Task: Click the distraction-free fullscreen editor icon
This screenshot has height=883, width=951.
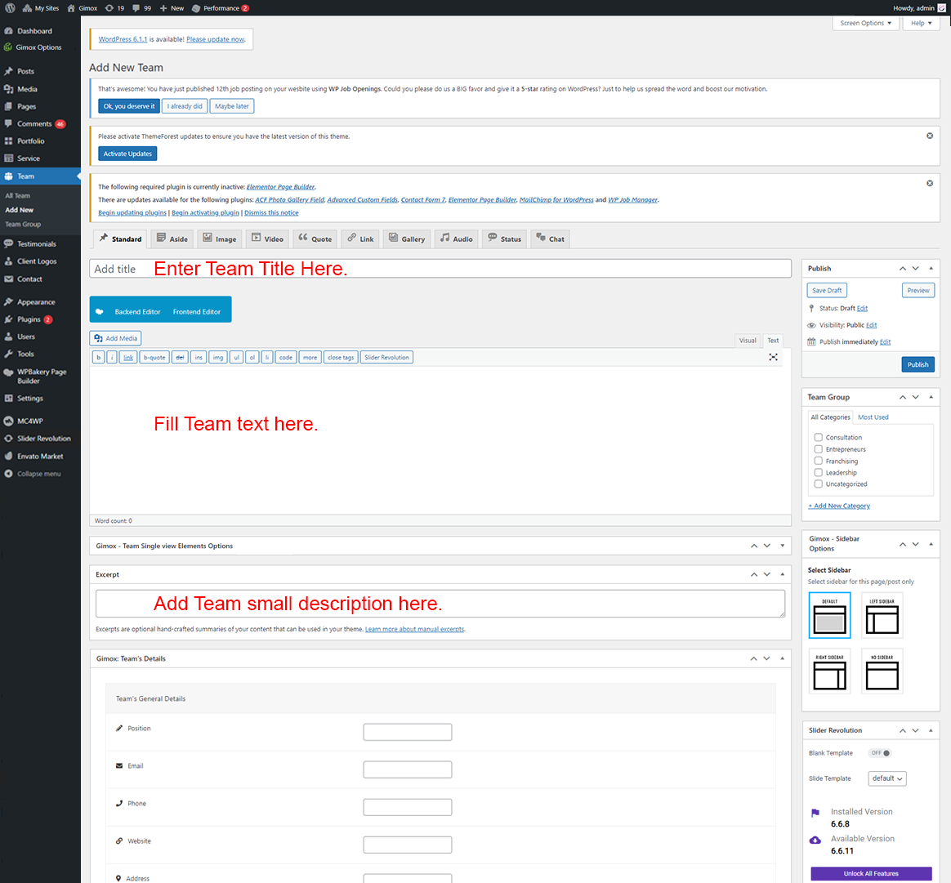Action: [x=773, y=357]
